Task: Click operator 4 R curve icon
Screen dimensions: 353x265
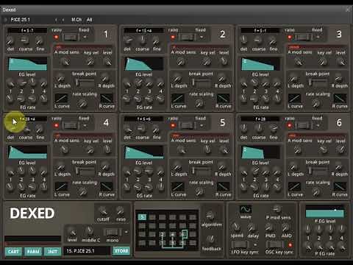Action: click(x=107, y=187)
